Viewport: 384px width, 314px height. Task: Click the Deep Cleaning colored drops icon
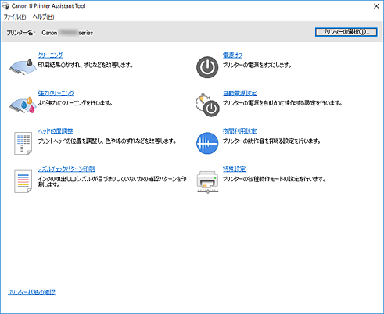(x=23, y=105)
